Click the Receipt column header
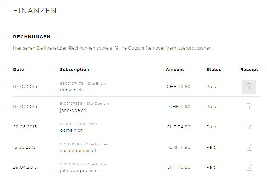Viewport: 267px width, 191px height. click(249, 70)
